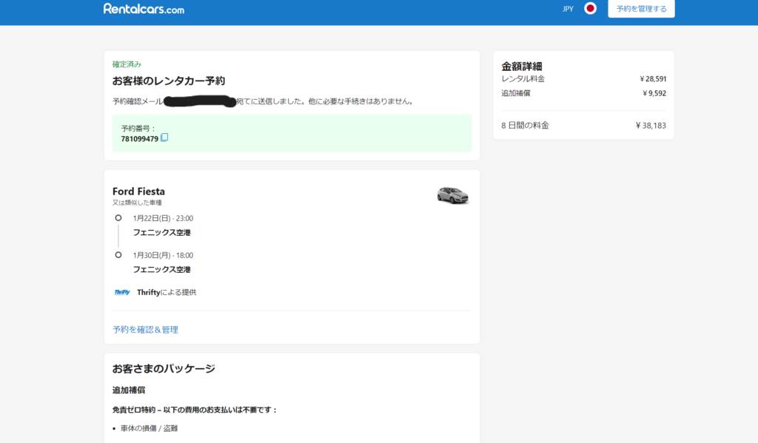Click the Ford Fiesta car name
The width and height of the screenshot is (758, 443).
coord(138,192)
